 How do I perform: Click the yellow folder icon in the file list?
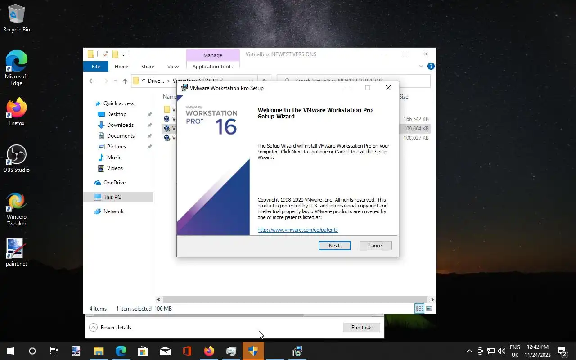coord(167,109)
